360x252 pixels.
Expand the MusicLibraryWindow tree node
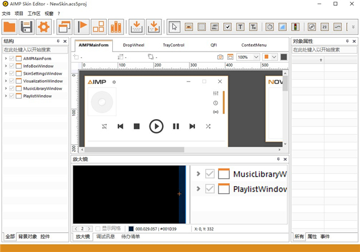click(5, 89)
